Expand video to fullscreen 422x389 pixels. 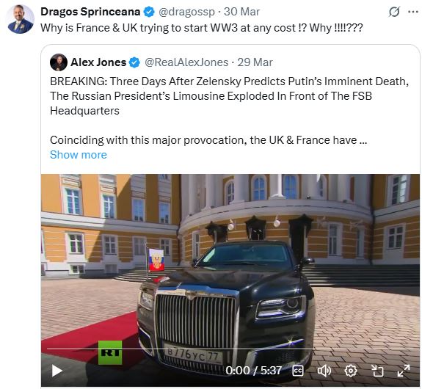pos(404,371)
